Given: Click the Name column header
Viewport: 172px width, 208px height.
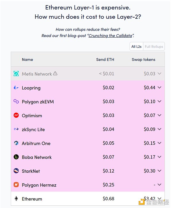Looking at the screenshot, I should pyautogui.click(x=28, y=60).
